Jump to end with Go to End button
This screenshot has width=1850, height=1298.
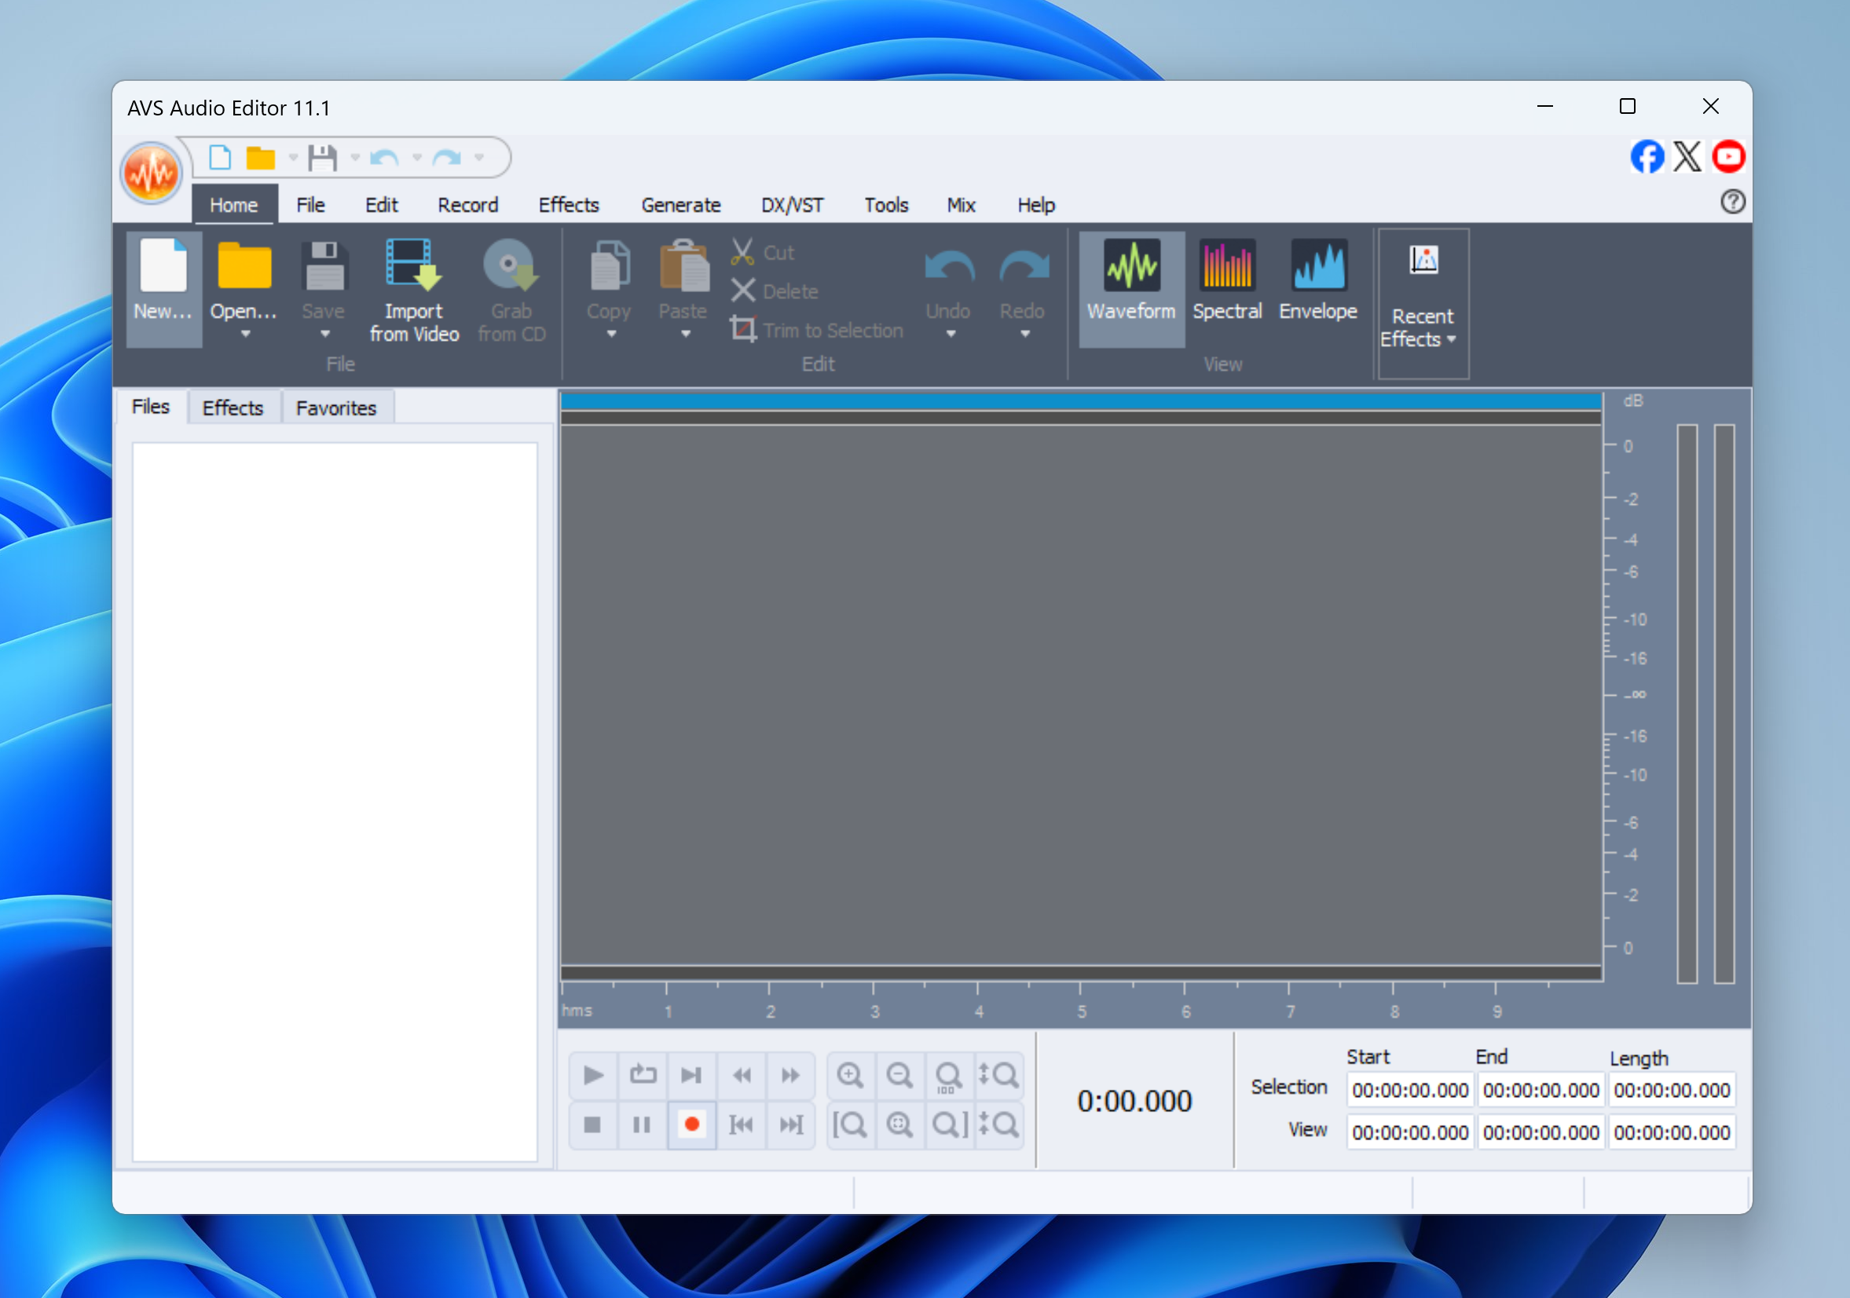pyautogui.click(x=790, y=1124)
